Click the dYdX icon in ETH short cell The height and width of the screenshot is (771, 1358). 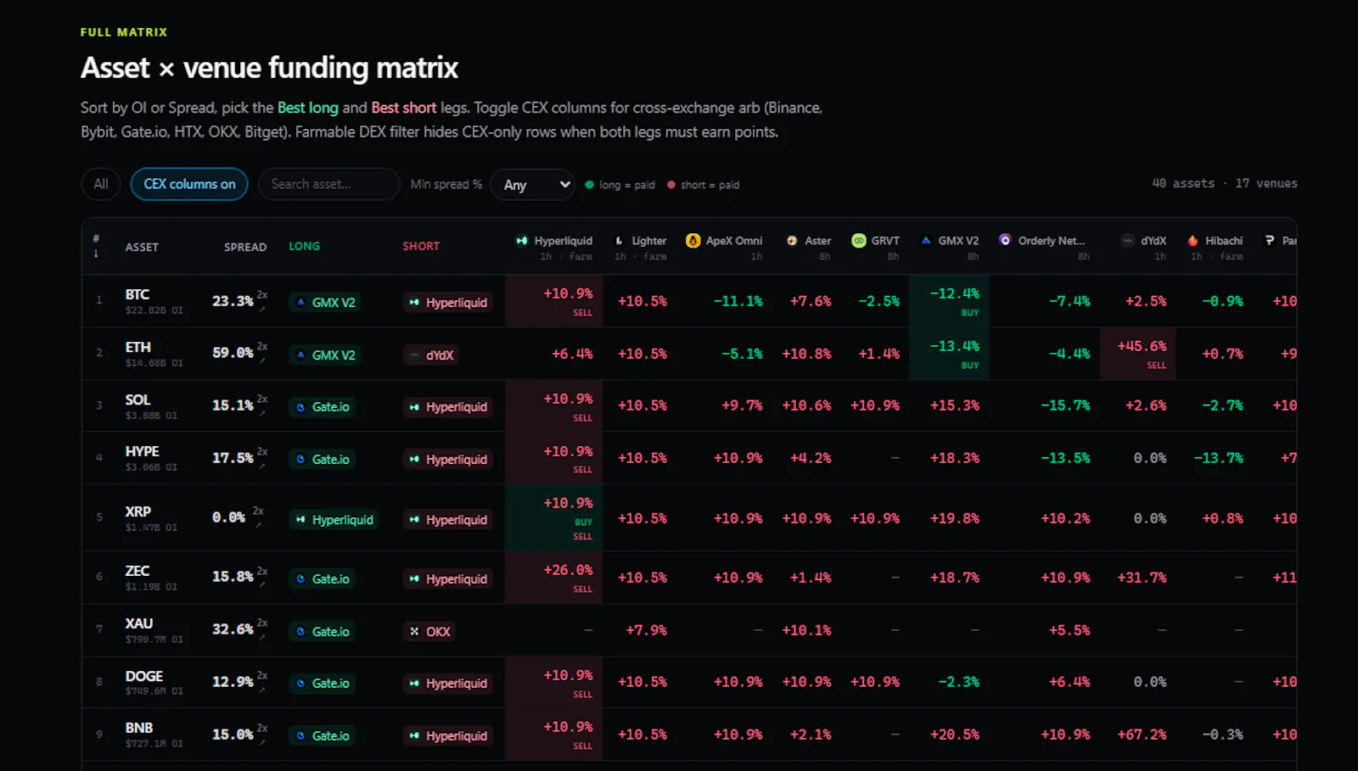[x=414, y=355]
